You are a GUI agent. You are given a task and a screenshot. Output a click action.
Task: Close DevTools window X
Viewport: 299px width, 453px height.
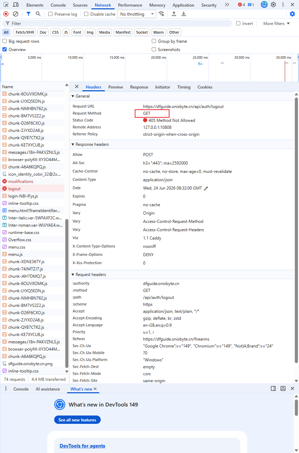point(292,5)
